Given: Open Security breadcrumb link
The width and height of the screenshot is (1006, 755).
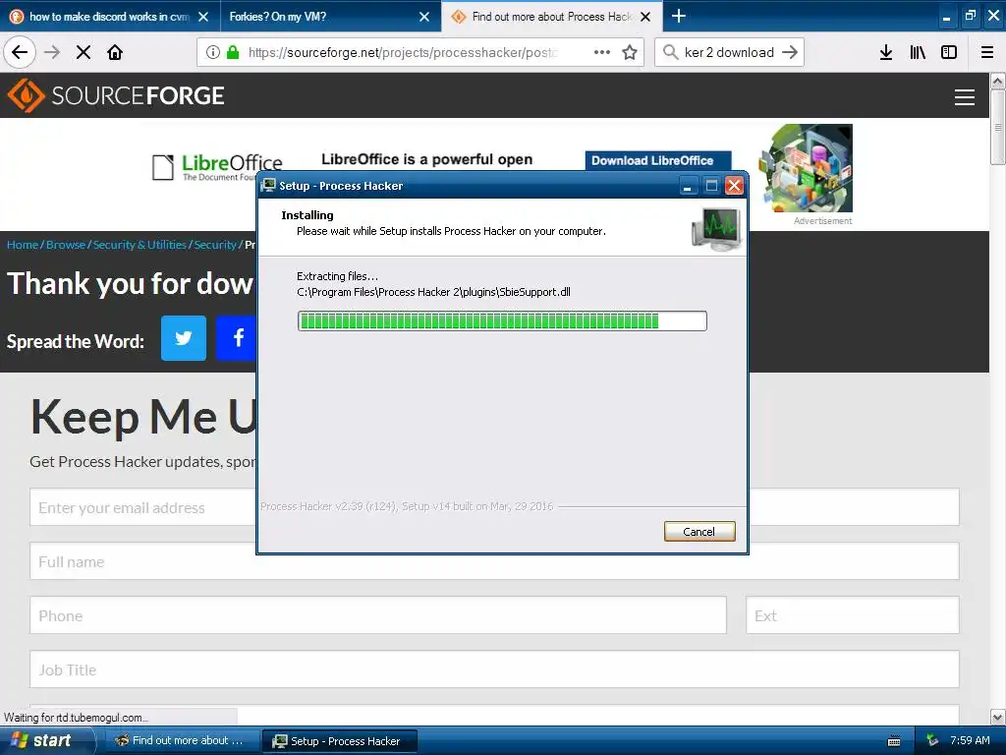Looking at the screenshot, I should coord(215,245).
